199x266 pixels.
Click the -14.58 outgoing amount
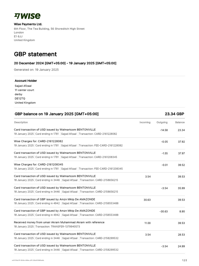(164, 130)
